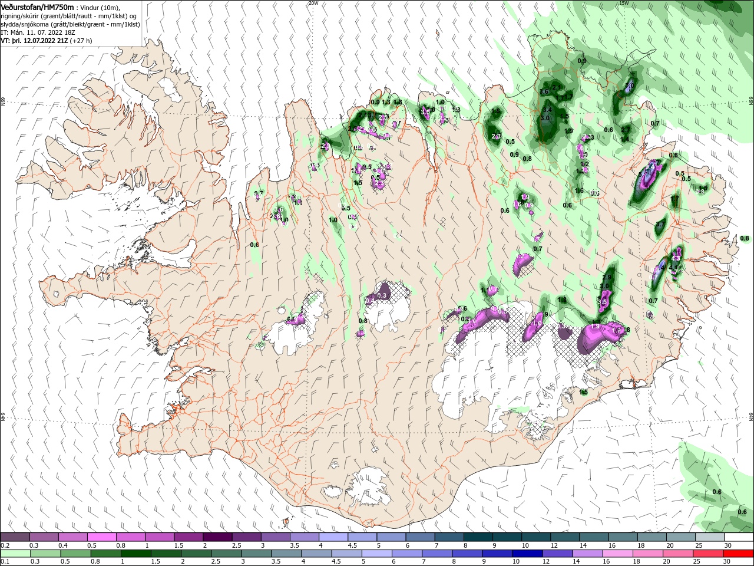Click the pale green 0.1 rain legend swatch
This screenshot has width=754, height=566.
point(15,554)
